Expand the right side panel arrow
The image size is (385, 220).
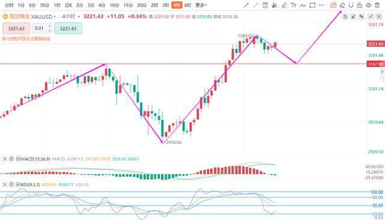(x=382, y=72)
